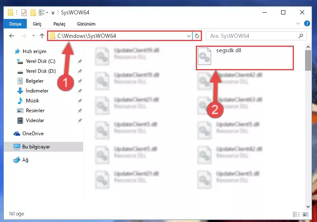Image resolution: width=317 pixels, height=222 pixels.
Task: Select Ağ network item
Action: tap(25, 160)
